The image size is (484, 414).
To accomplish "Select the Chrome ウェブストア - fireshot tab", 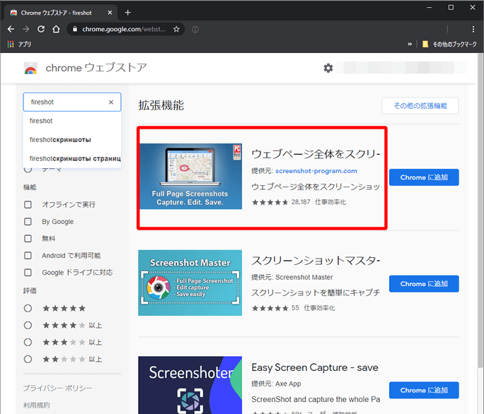I will [x=61, y=13].
